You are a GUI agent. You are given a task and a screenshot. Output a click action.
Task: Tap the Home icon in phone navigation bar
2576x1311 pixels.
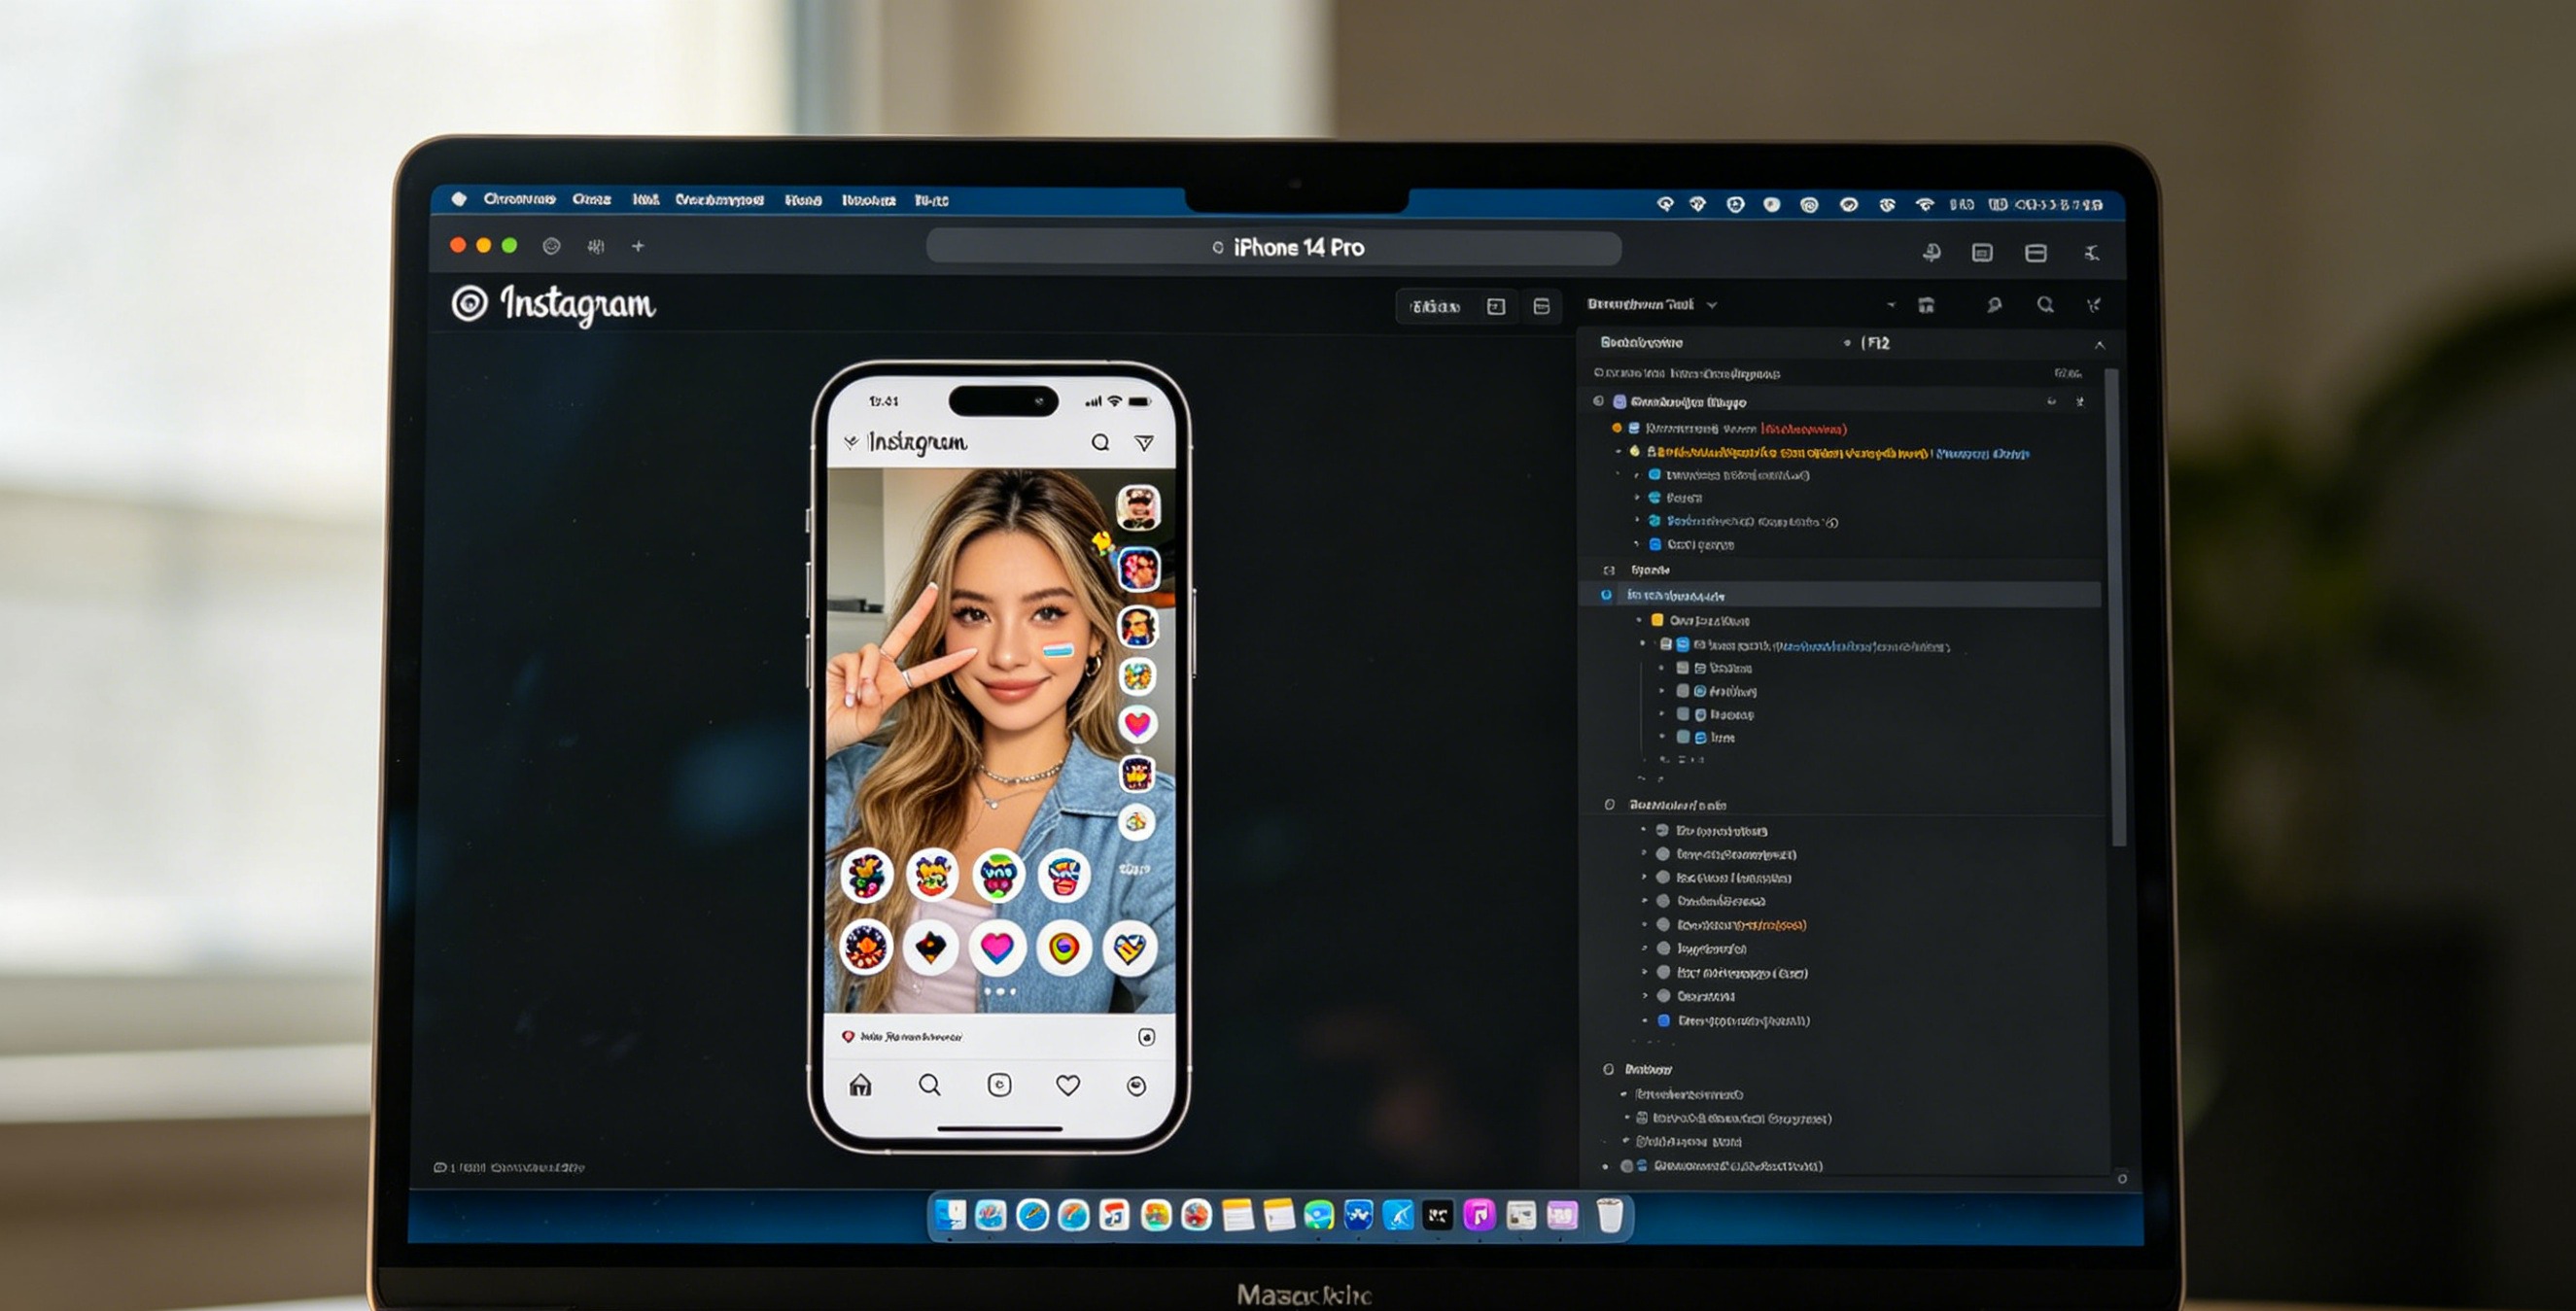(x=860, y=1085)
